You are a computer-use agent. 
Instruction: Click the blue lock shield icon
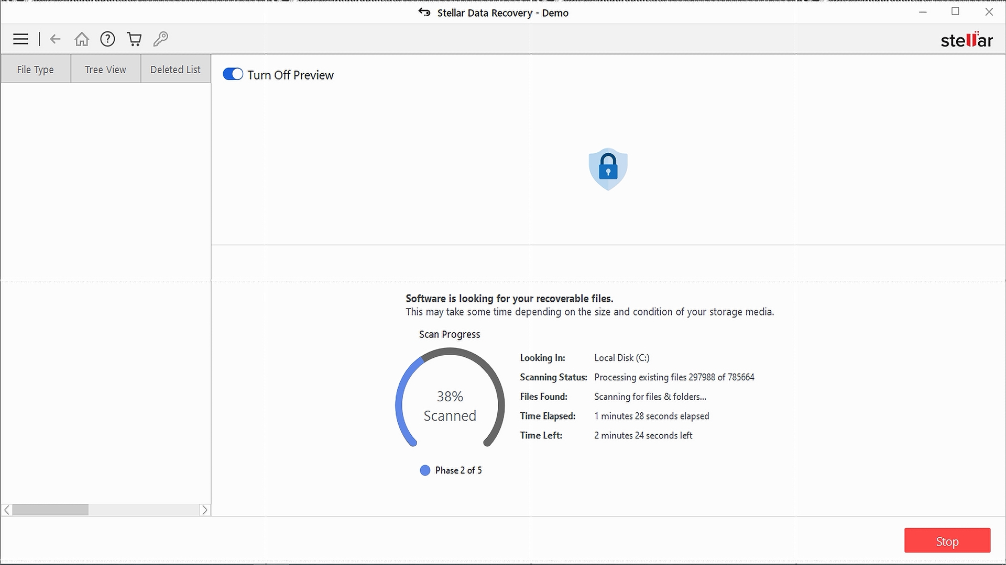tap(608, 169)
